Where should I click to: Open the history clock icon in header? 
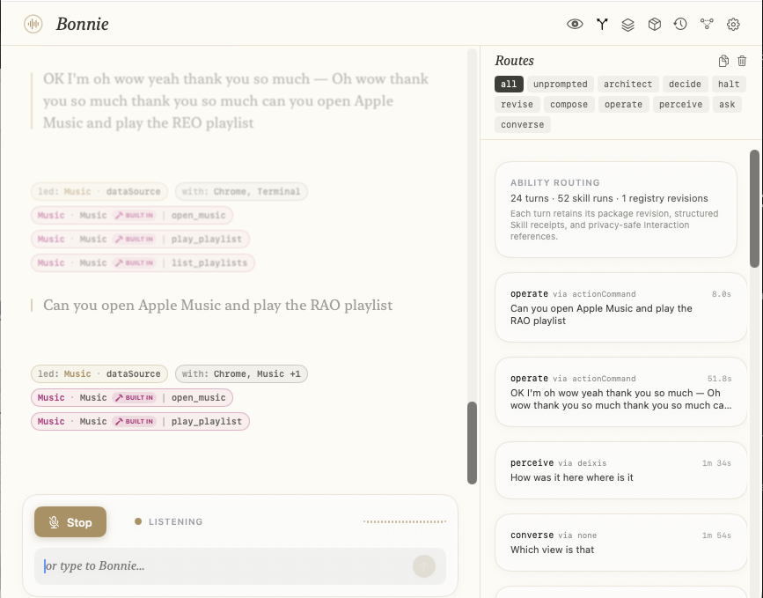point(680,24)
